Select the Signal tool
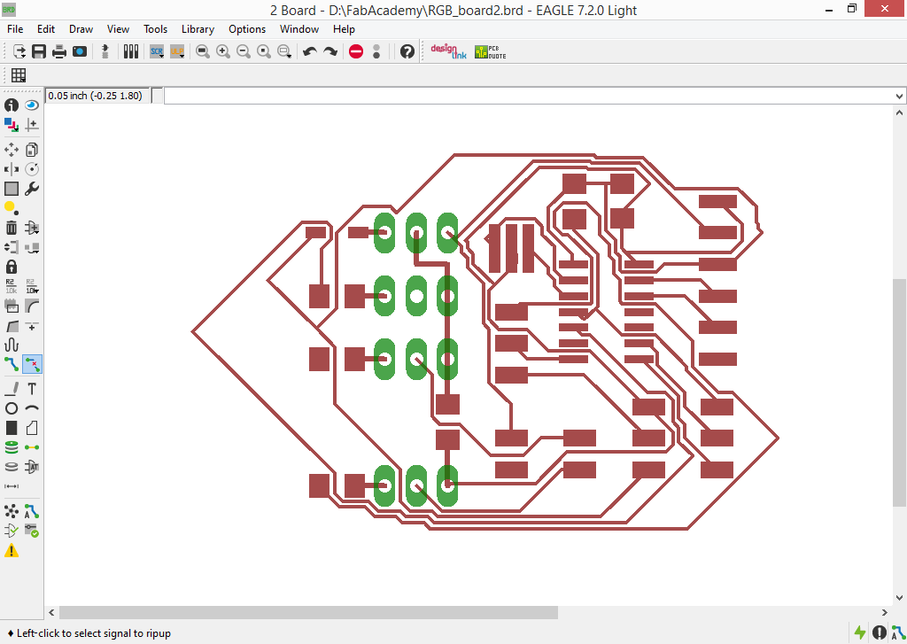907x644 pixels. click(x=32, y=447)
